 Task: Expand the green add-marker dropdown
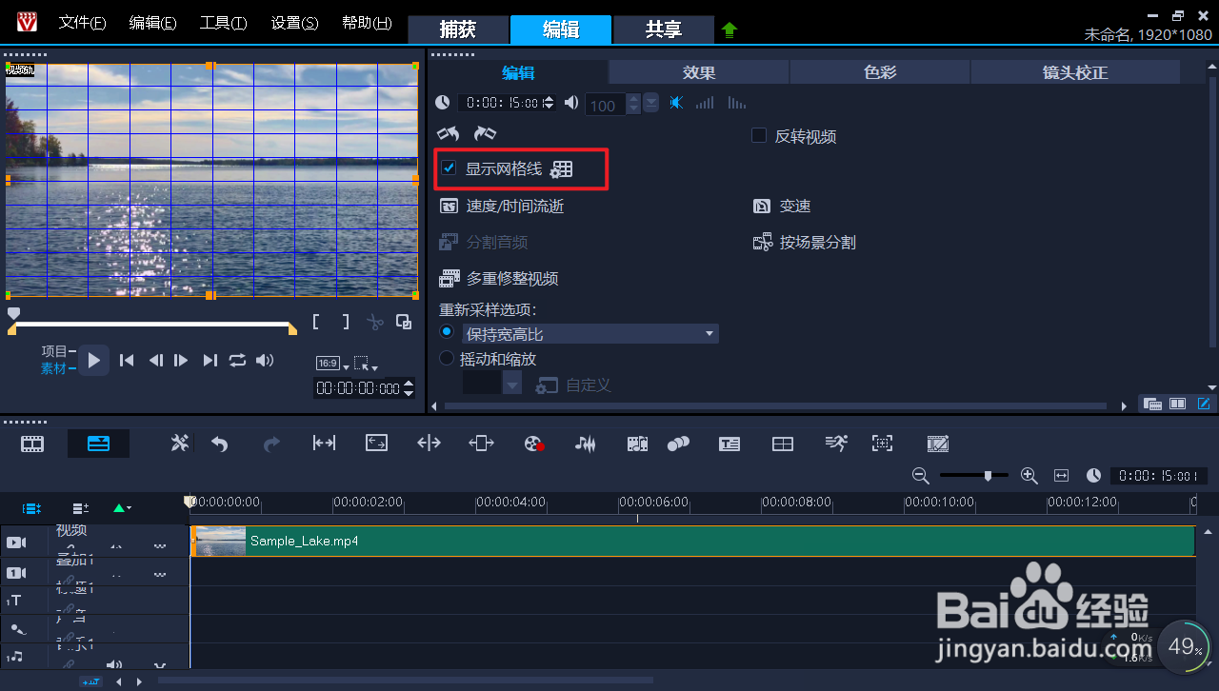click(123, 509)
